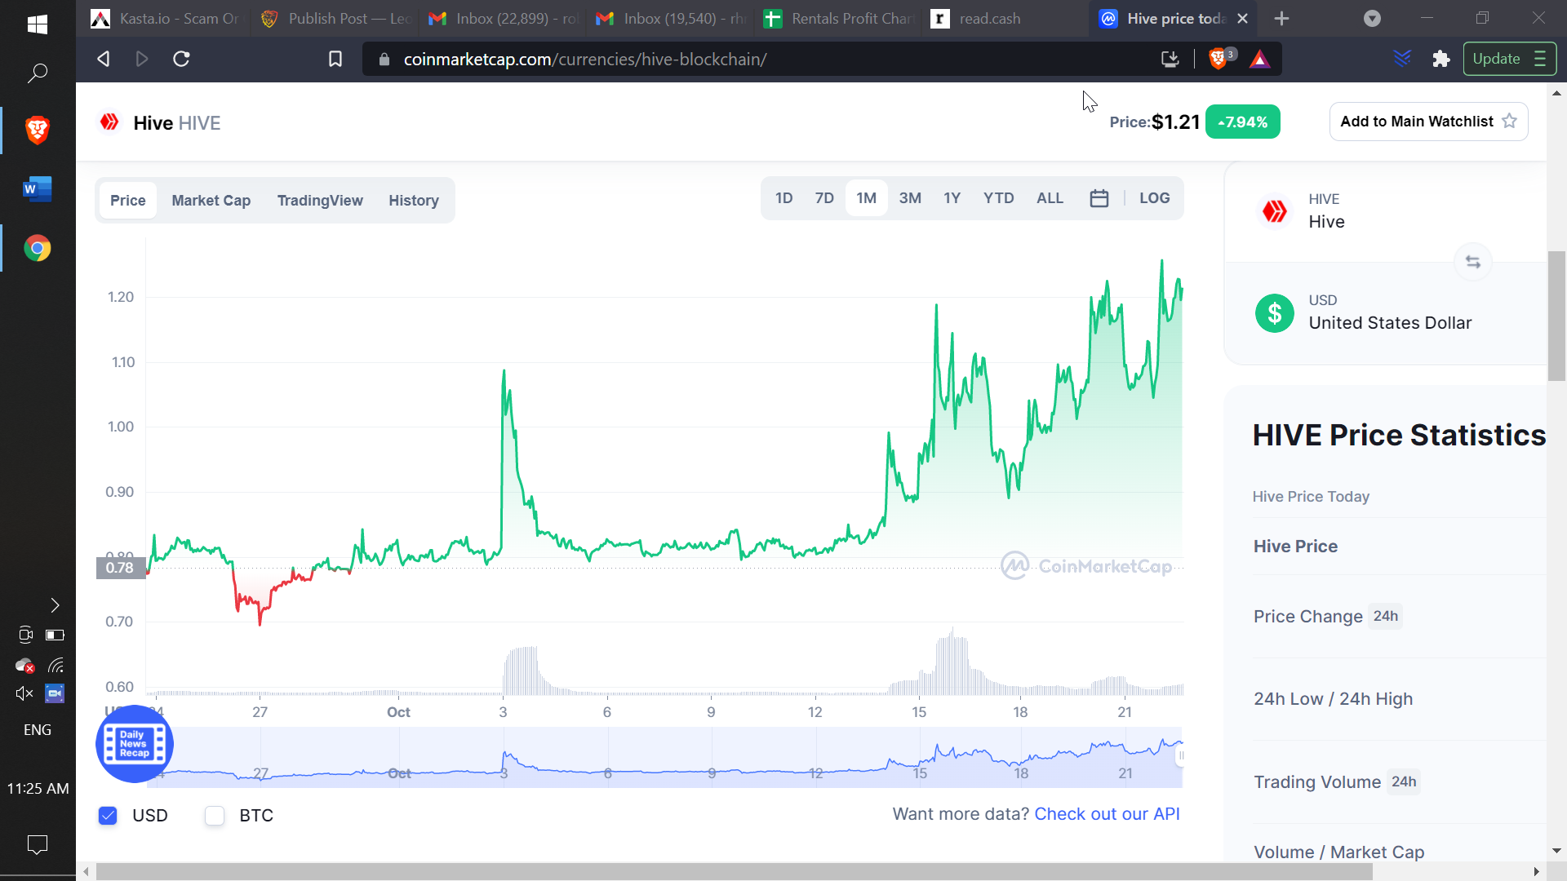Close the Hive price browser tab
Viewport: 1567px width, 881px height.
pos(1242,18)
